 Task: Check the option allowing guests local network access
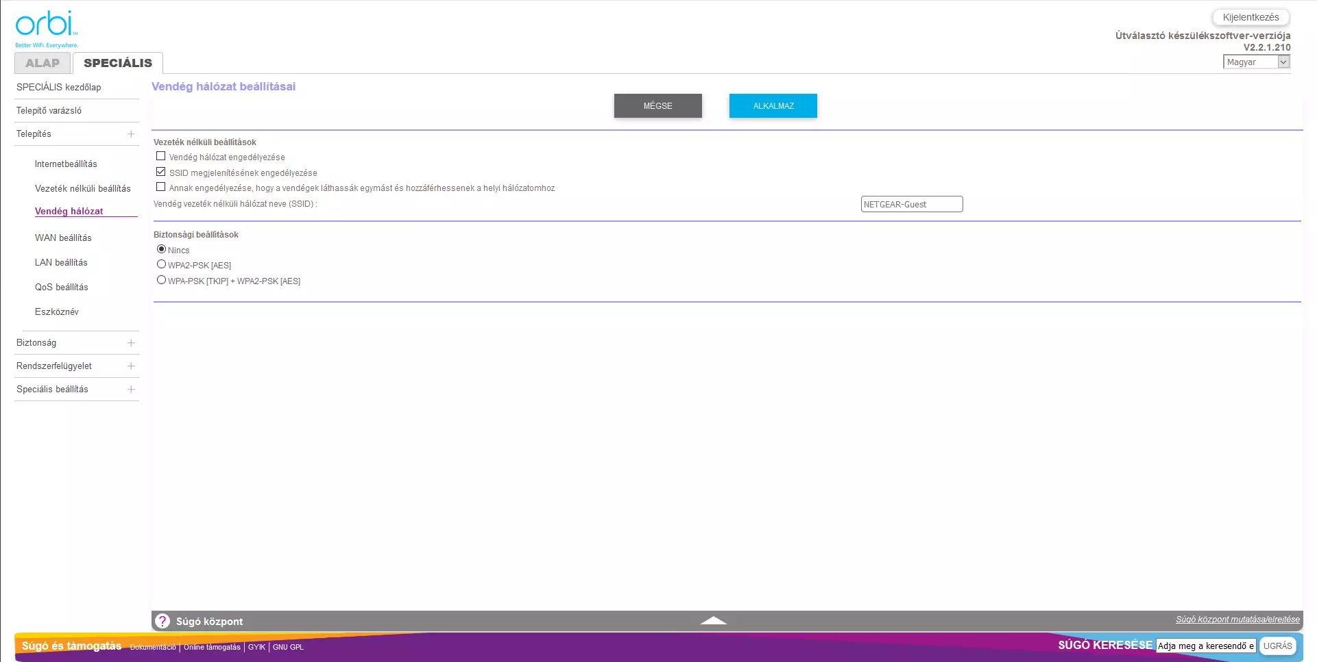point(161,187)
